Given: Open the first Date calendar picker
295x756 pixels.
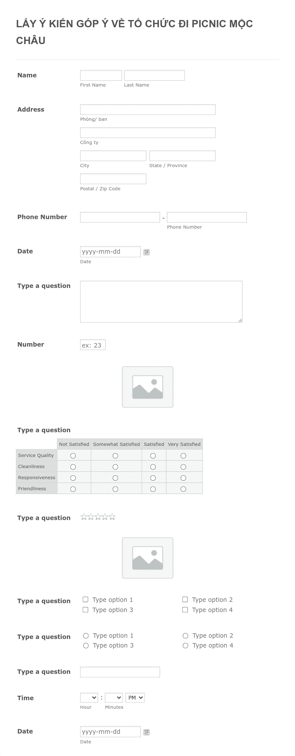Looking at the screenshot, I should point(146,252).
